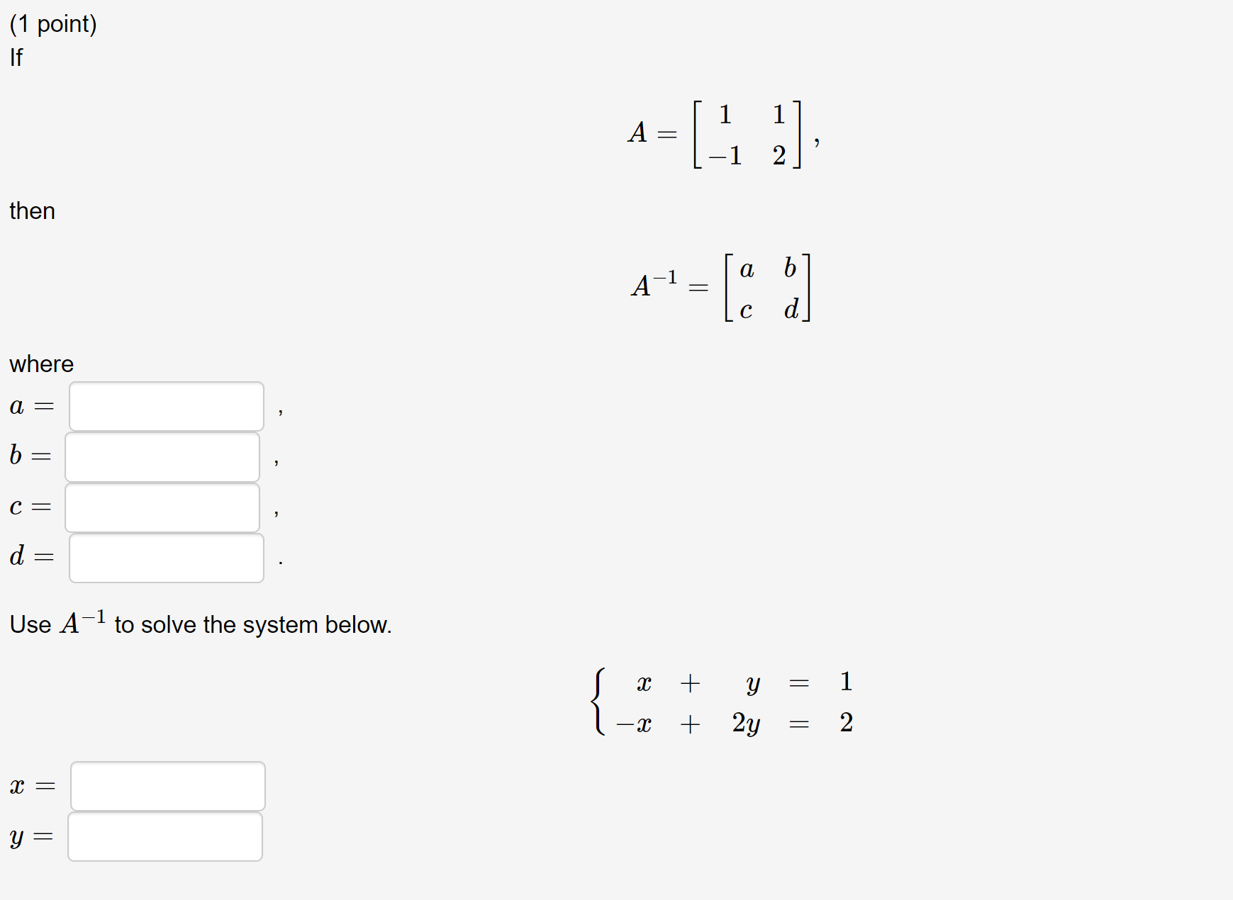Click the word 'where'

tap(40, 364)
